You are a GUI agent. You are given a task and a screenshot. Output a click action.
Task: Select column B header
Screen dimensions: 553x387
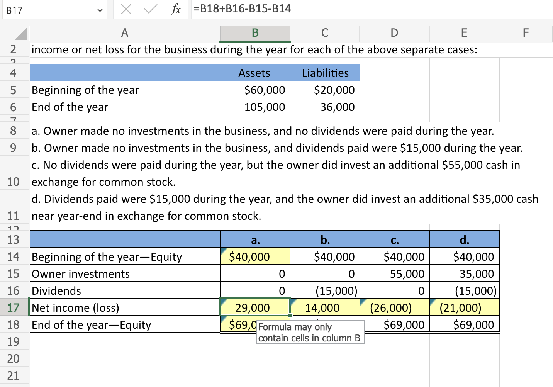point(255,33)
